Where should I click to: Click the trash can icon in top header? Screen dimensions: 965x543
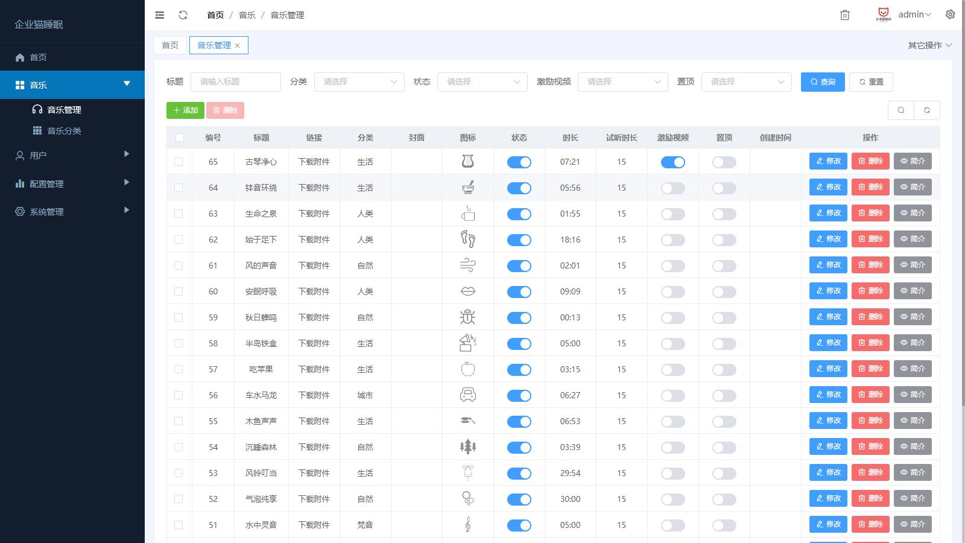pos(844,15)
